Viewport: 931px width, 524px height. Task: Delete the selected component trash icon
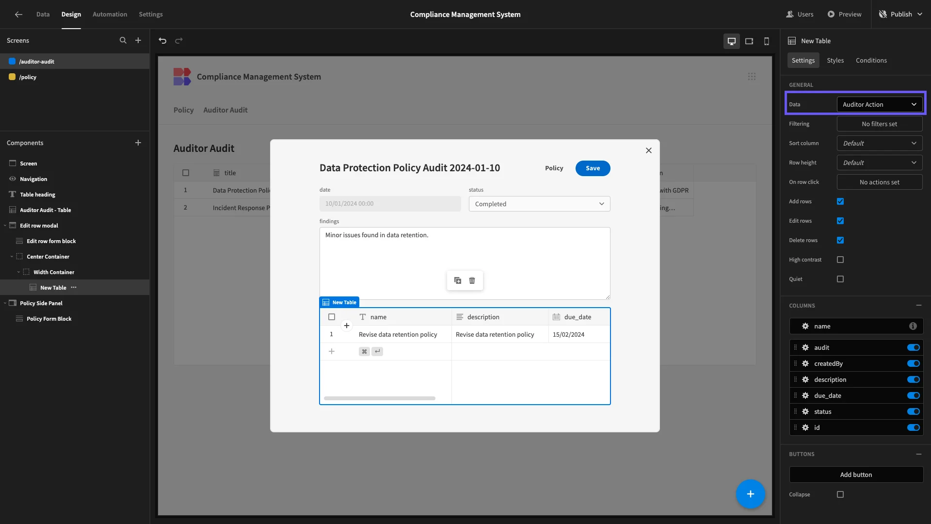472,280
